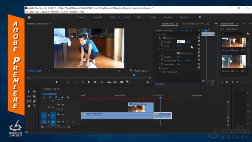
Task: Click the Position X value field
Action: (180, 42)
